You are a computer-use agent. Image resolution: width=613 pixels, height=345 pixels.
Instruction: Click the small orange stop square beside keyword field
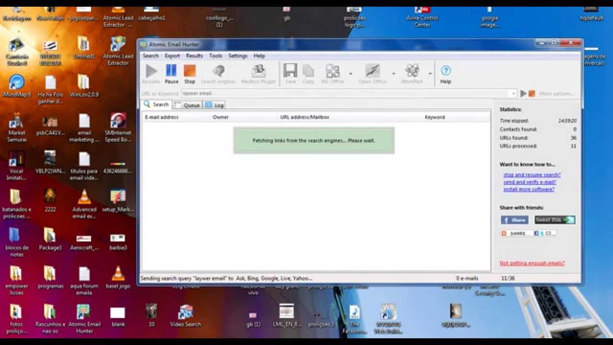[532, 94]
